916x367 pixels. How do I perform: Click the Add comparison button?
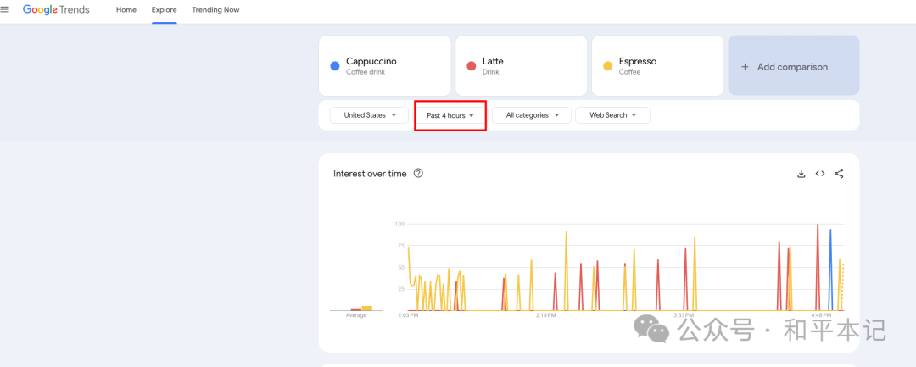(x=793, y=65)
